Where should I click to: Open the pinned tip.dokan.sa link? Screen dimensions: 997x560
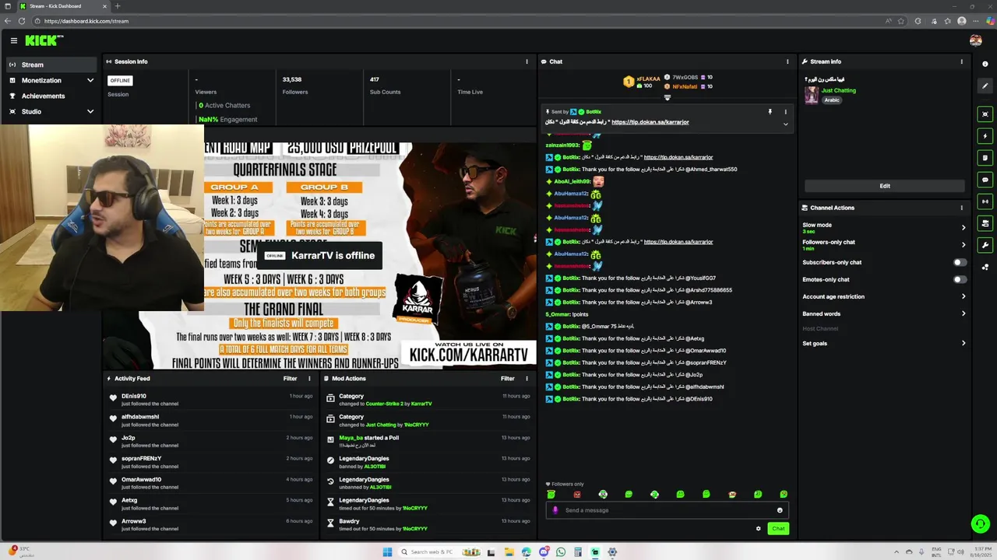tap(650, 122)
